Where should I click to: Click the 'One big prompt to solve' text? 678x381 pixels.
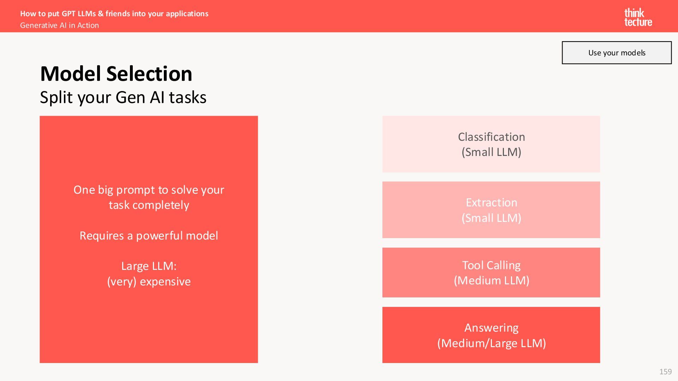pos(149,197)
